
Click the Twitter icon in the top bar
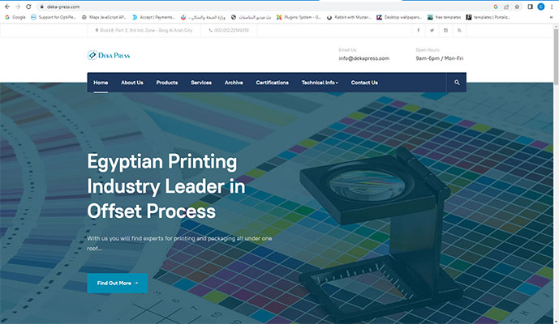(432, 30)
